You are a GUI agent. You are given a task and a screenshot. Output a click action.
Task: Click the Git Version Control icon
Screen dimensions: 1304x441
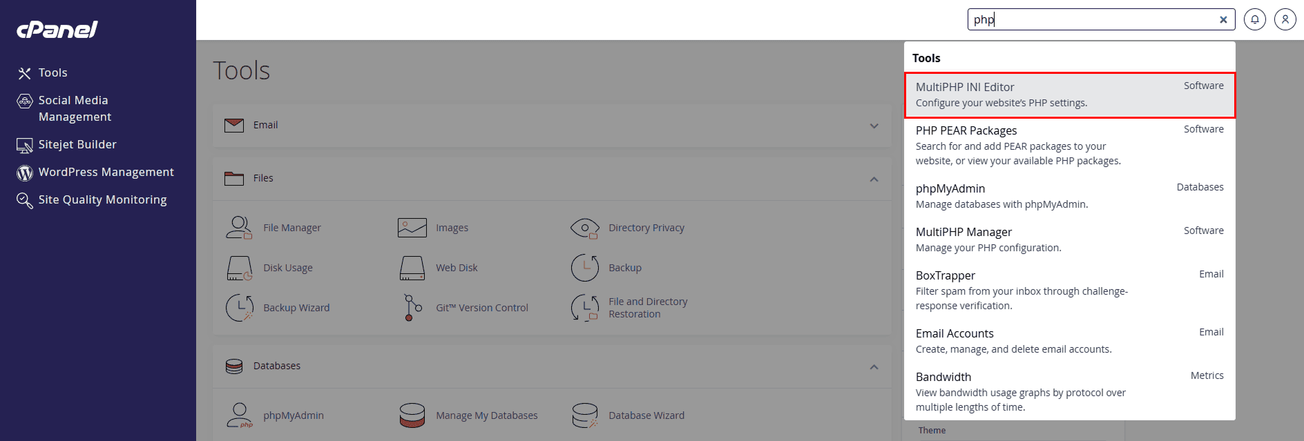pyautogui.click(x=412, y=308)
